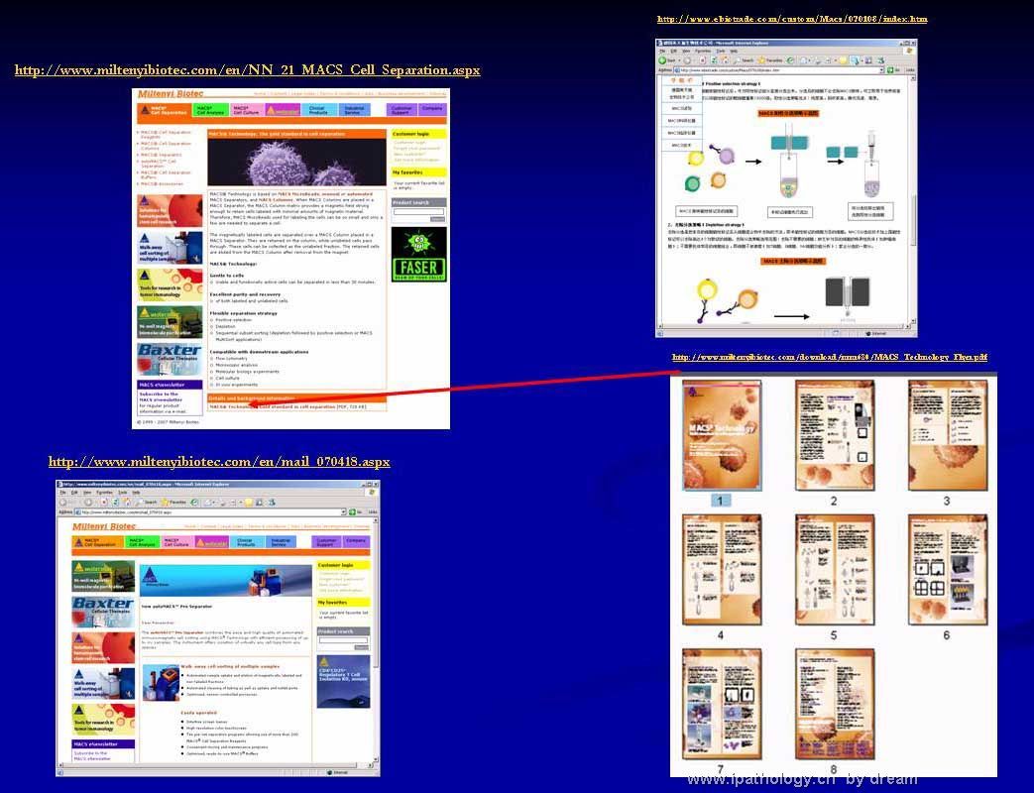The height and width of the screenshot is (793, 1034).
Task: Click Favorites star in mail_070418 browser toolbar
Action: (165, 503)
